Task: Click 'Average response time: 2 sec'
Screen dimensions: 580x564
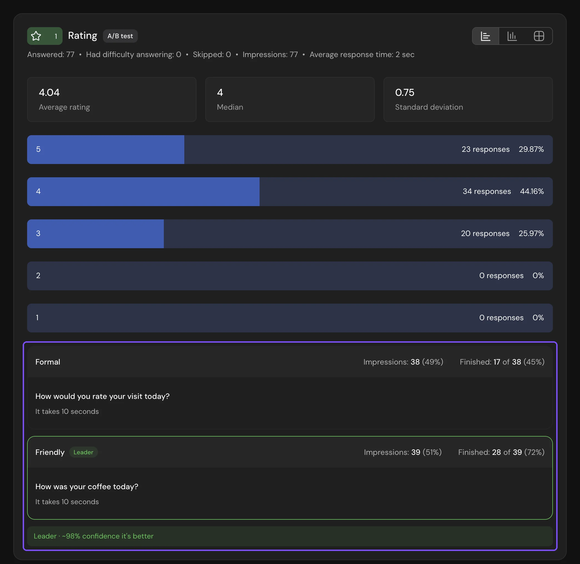Action: (x=362, y=55)
